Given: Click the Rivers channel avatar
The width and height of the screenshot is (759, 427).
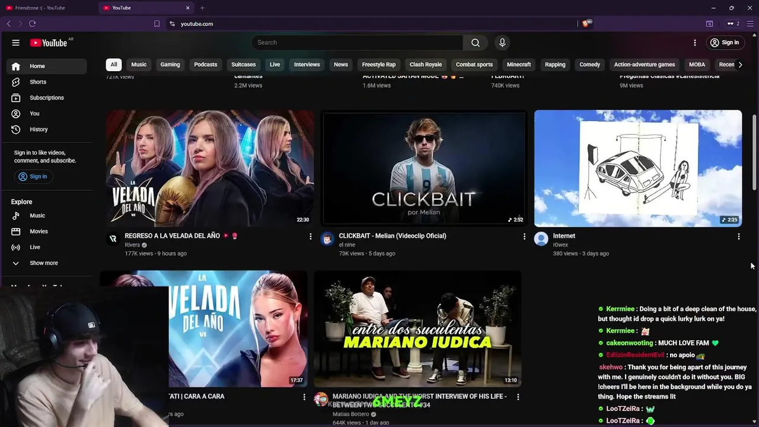Looking at the screenshot, I should coord(113,239).
